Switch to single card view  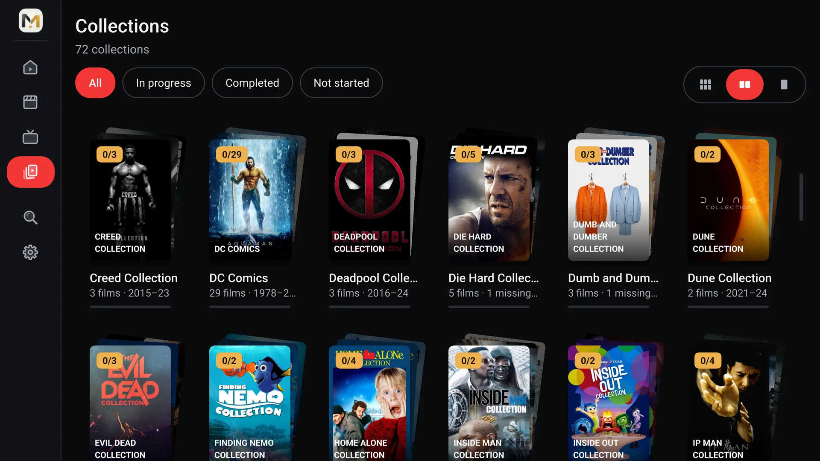pyautogui.click(x=784, y=85)
